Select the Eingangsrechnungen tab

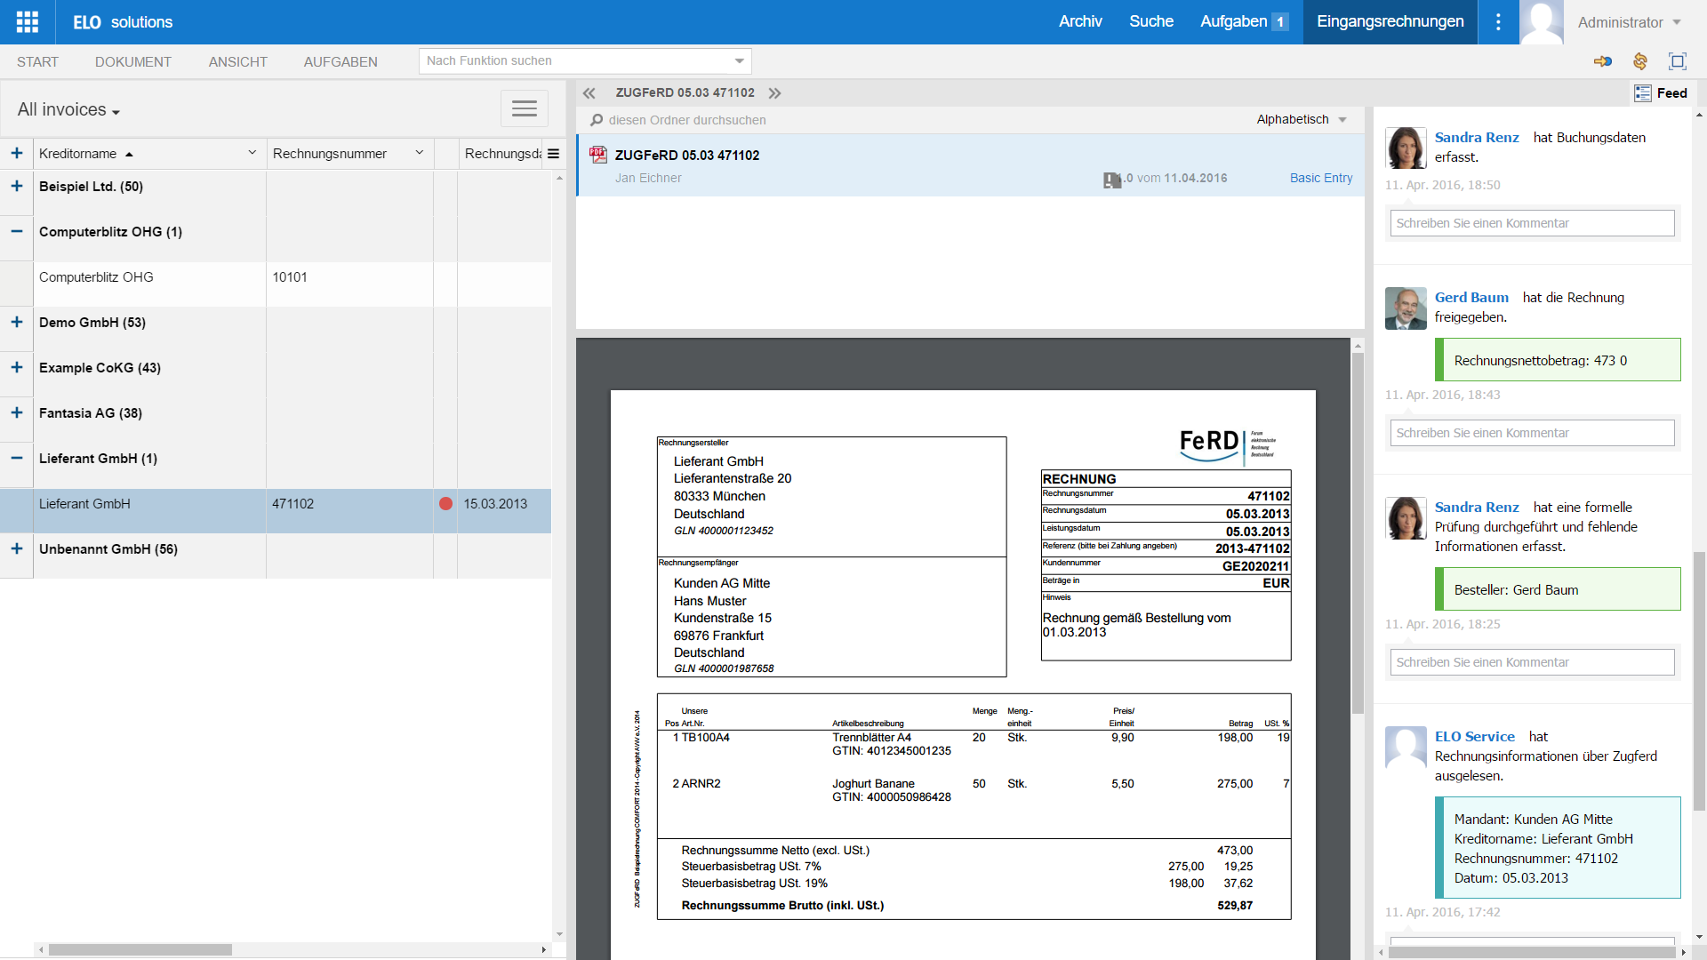click(x=1390, y=22)
